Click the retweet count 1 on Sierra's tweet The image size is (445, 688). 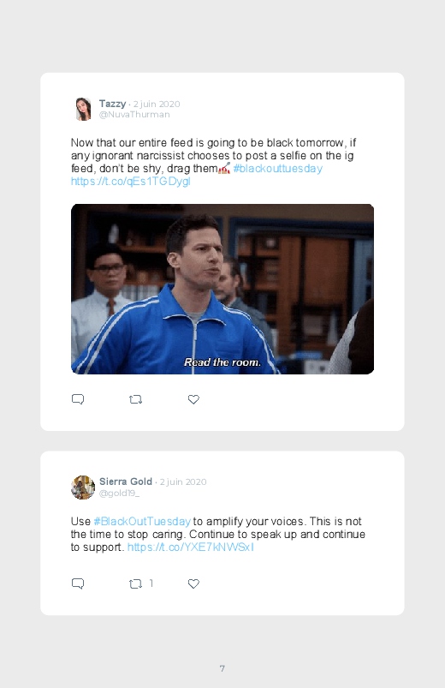tap(151, 583)
